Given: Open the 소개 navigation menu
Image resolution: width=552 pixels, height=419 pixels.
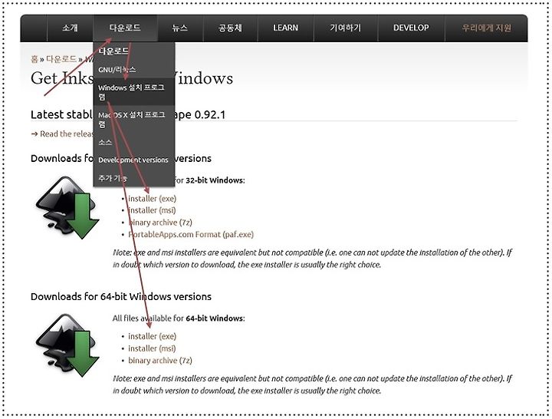Looking at the screenshot, I should click(70, 28).
